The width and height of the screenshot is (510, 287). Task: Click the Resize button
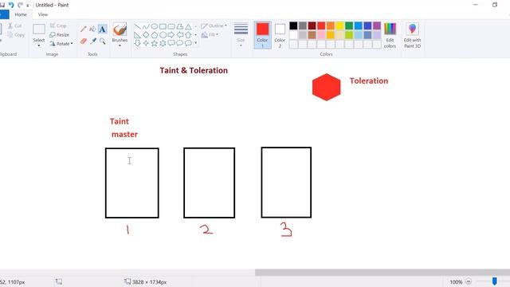pyautogui.click(x=59, y=34)
